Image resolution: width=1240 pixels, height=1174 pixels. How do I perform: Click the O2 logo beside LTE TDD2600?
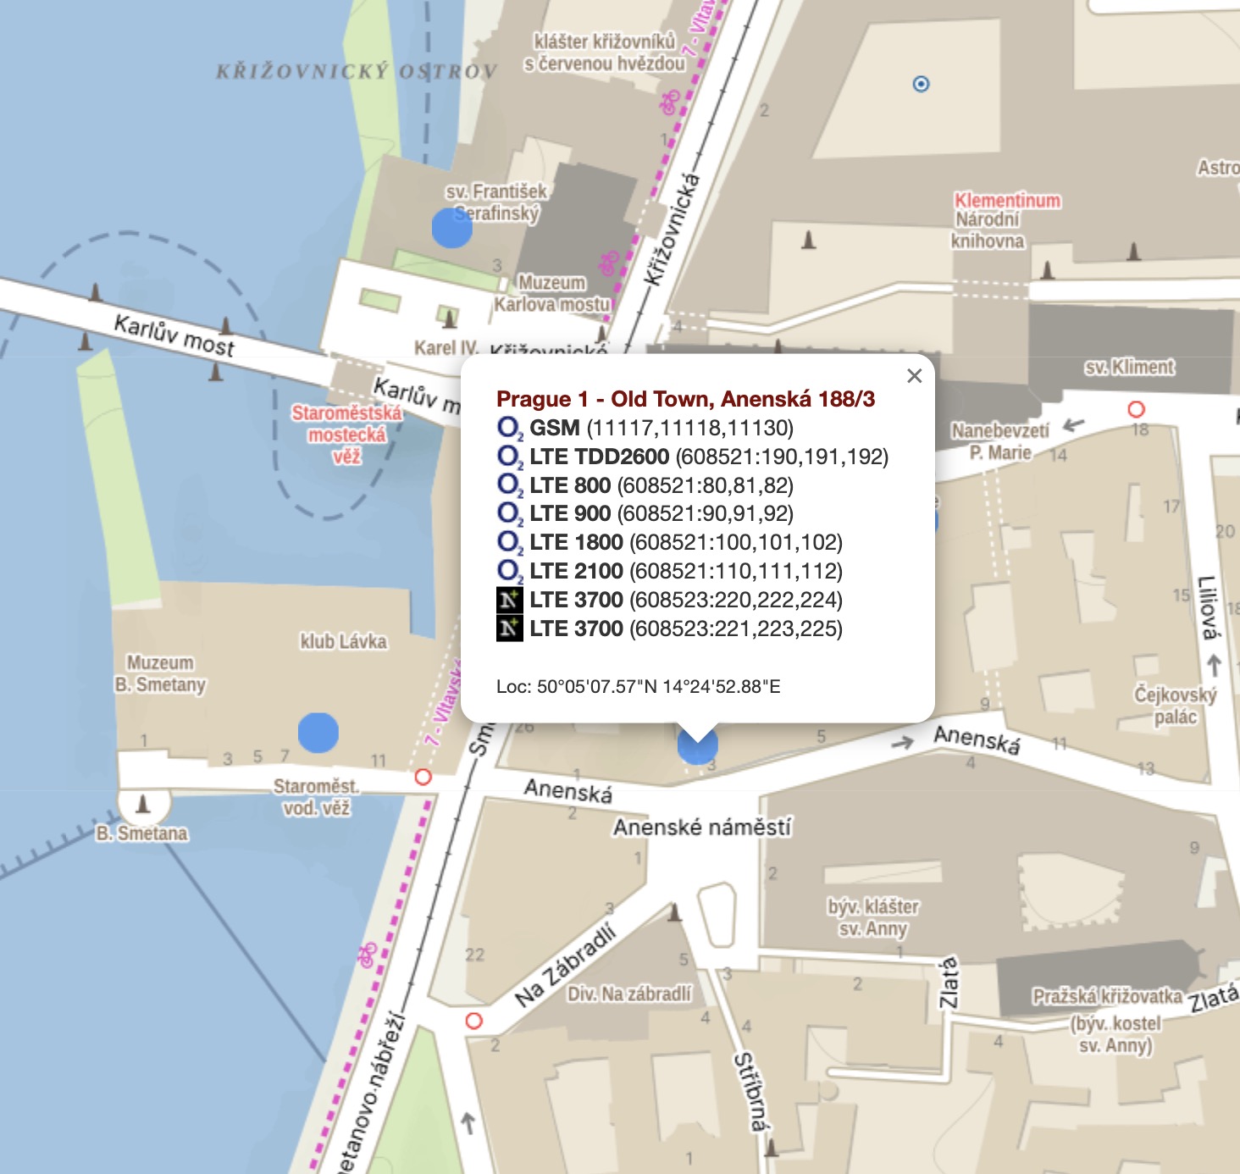(x=510, y=457)
